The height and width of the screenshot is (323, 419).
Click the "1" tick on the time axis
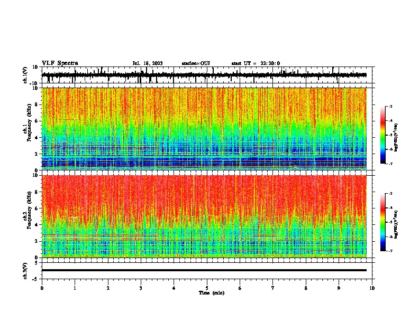pyautogui.click(x=75, y=288)
